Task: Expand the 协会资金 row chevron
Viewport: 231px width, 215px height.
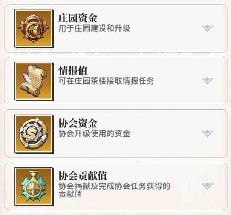Action: coord(208,133)
